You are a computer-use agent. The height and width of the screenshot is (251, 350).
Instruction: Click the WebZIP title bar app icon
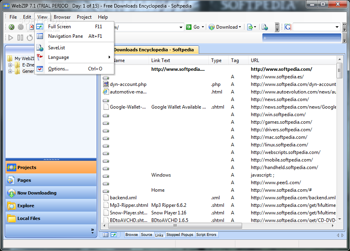pos(6,6)
